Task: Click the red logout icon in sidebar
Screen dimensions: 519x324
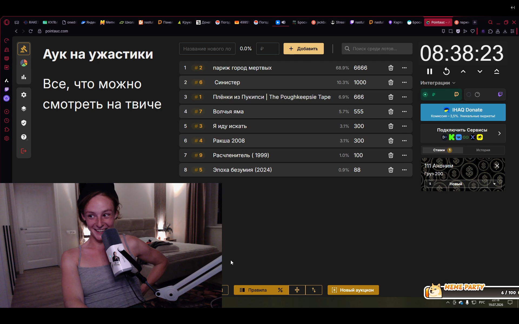Action: pyautogui.click(x=24, y=151)
